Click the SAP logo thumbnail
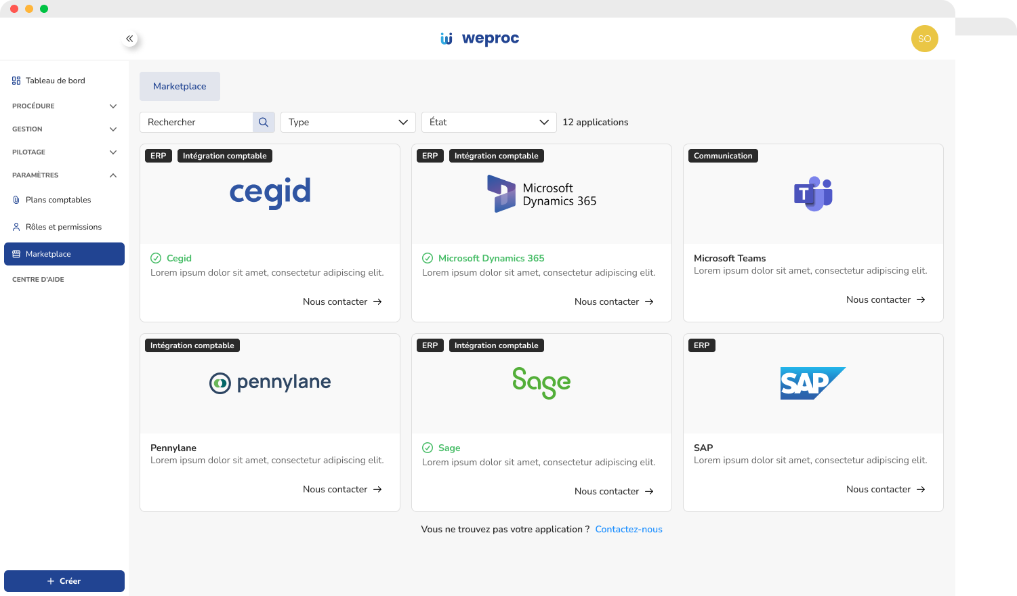1017x596 pixels. tap(812, 383)
